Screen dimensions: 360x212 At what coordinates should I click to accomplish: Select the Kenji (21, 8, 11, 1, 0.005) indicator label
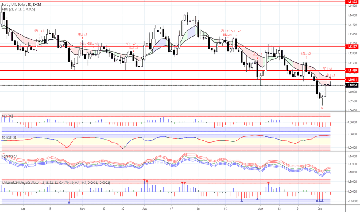pyautogui.click(x=19, y=9)
